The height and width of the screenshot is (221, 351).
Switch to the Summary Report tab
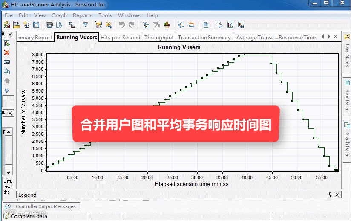point(35,38)
